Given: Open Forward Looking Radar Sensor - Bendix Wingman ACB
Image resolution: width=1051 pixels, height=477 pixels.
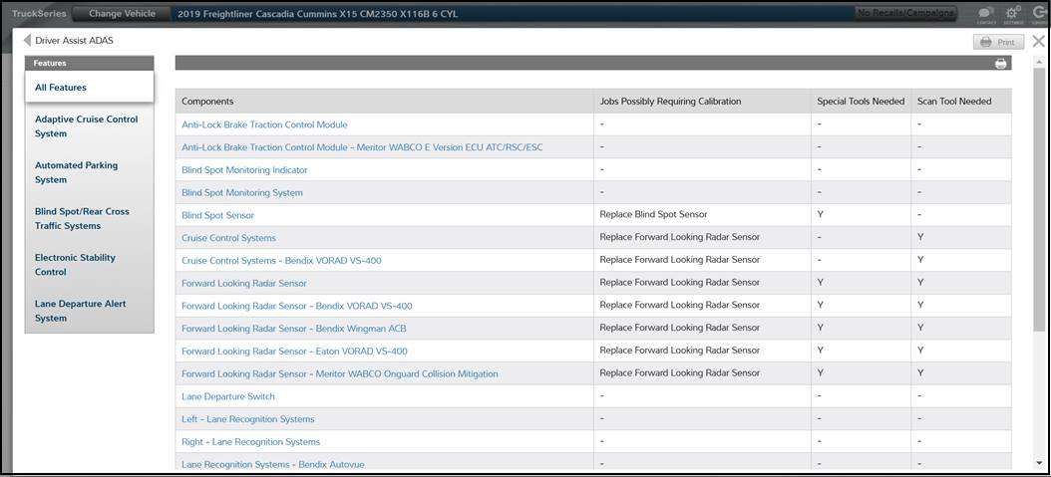Looking at the screenshot, I should [x=293, y=329].
